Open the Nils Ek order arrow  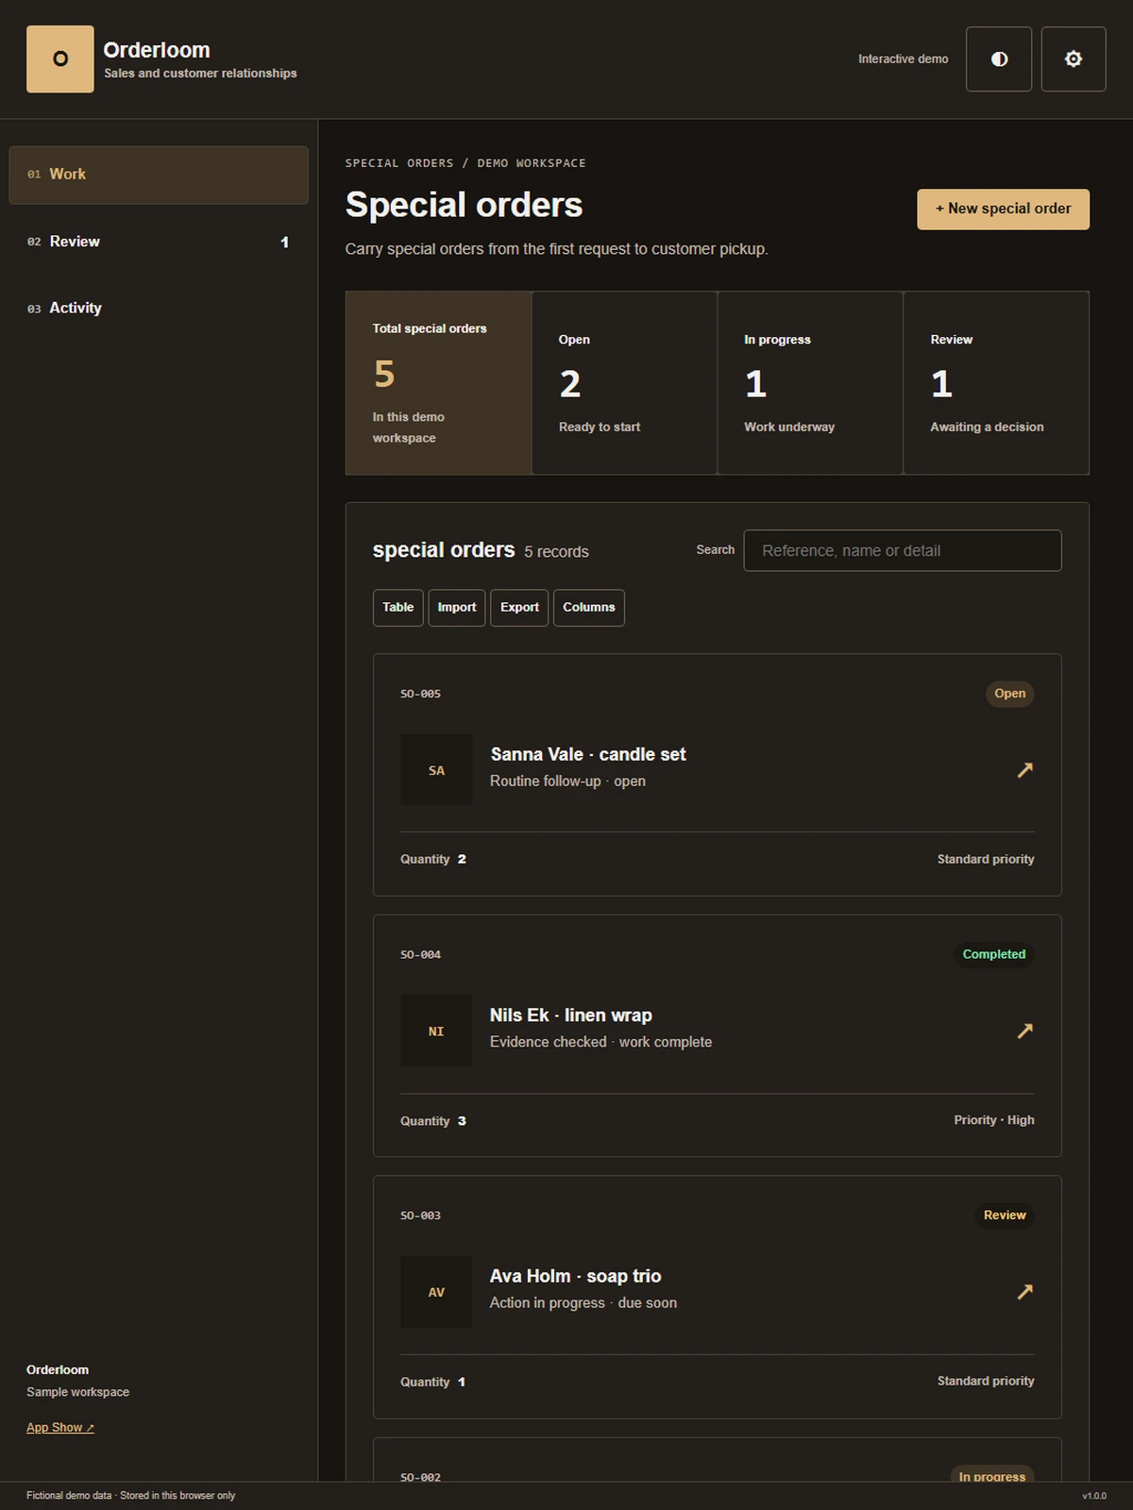coord(1024,1031)
